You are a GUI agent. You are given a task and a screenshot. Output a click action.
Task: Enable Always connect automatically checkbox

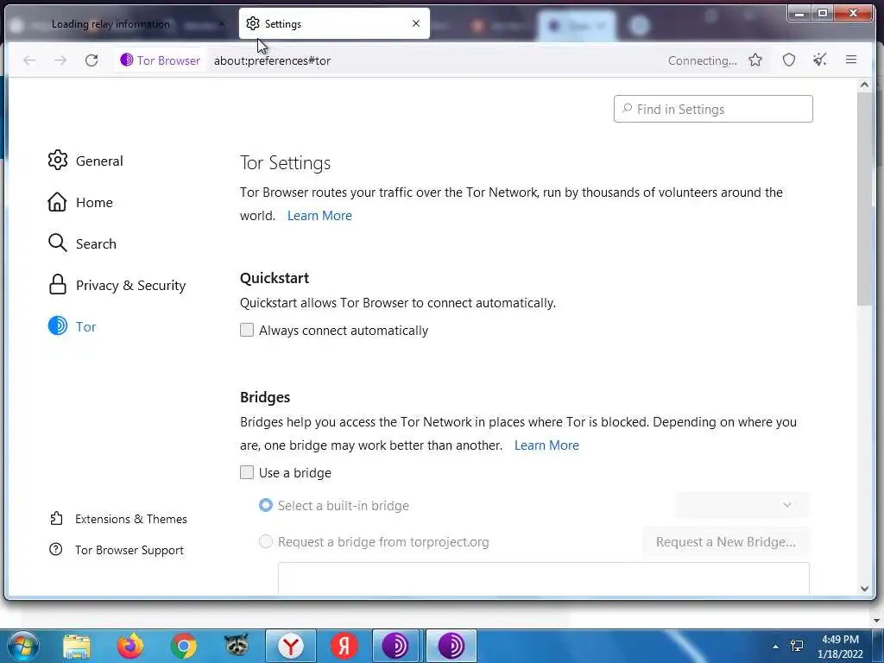click(247, 330)
